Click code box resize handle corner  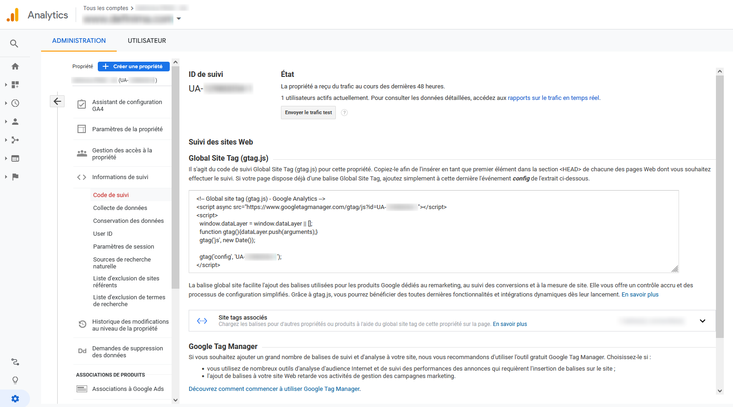[675, 269]
